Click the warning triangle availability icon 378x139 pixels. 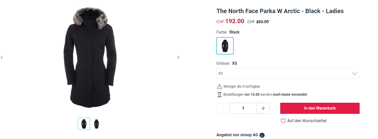[219, 87]
